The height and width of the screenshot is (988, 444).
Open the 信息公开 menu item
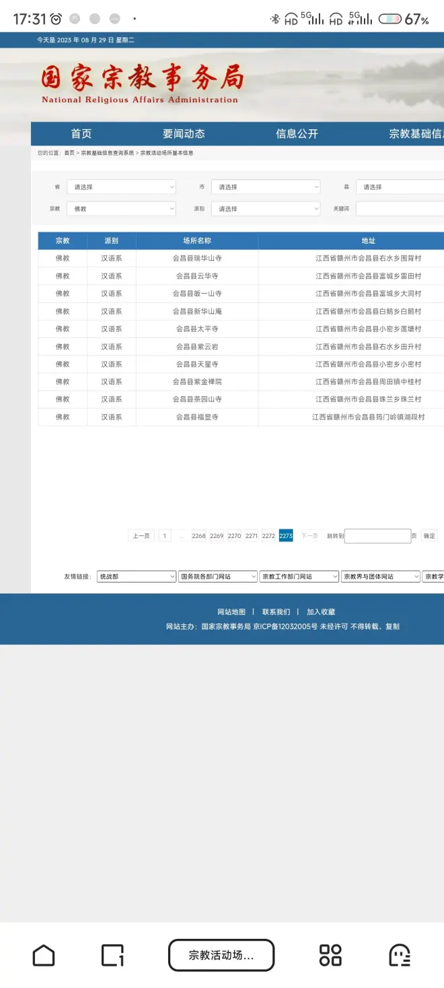pos(297,134)
